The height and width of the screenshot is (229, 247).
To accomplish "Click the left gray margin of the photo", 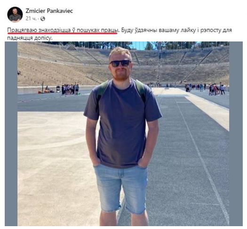I will [11, 134].
